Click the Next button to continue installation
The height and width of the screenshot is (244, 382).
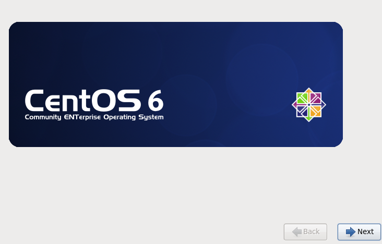pos(359,232)
